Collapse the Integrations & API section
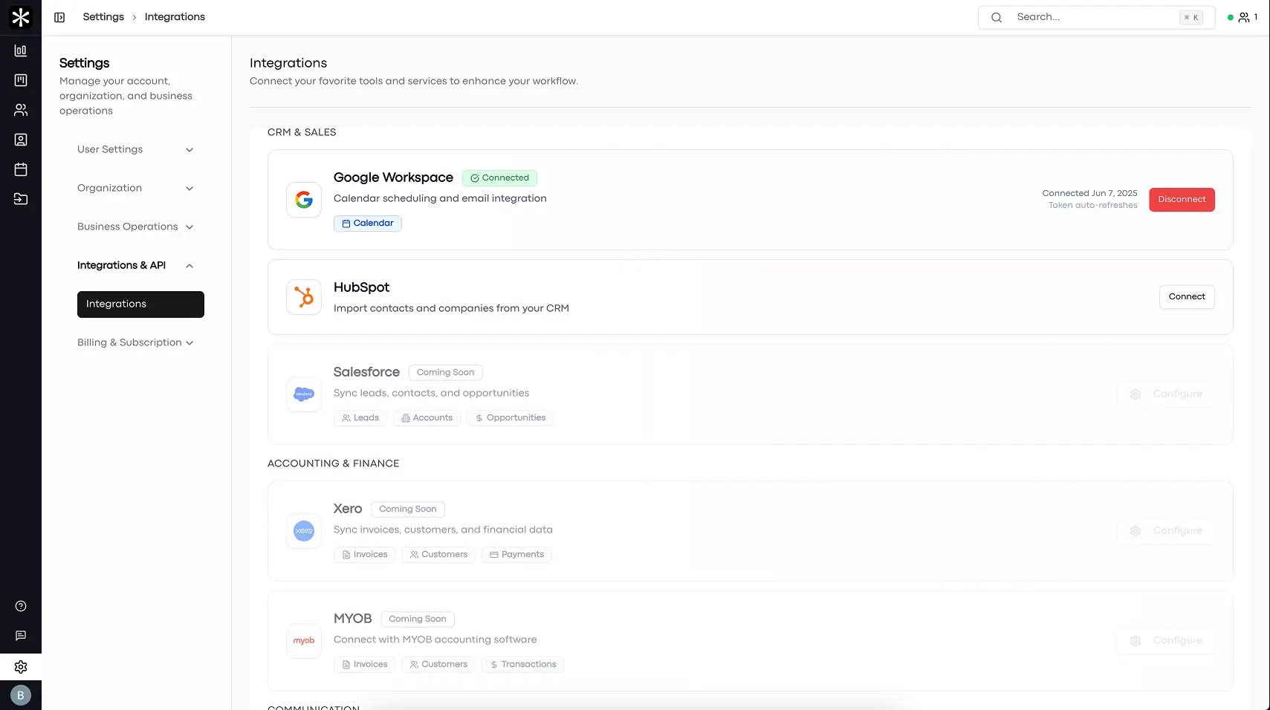1270x710 pixels. (x=135, y=265)
